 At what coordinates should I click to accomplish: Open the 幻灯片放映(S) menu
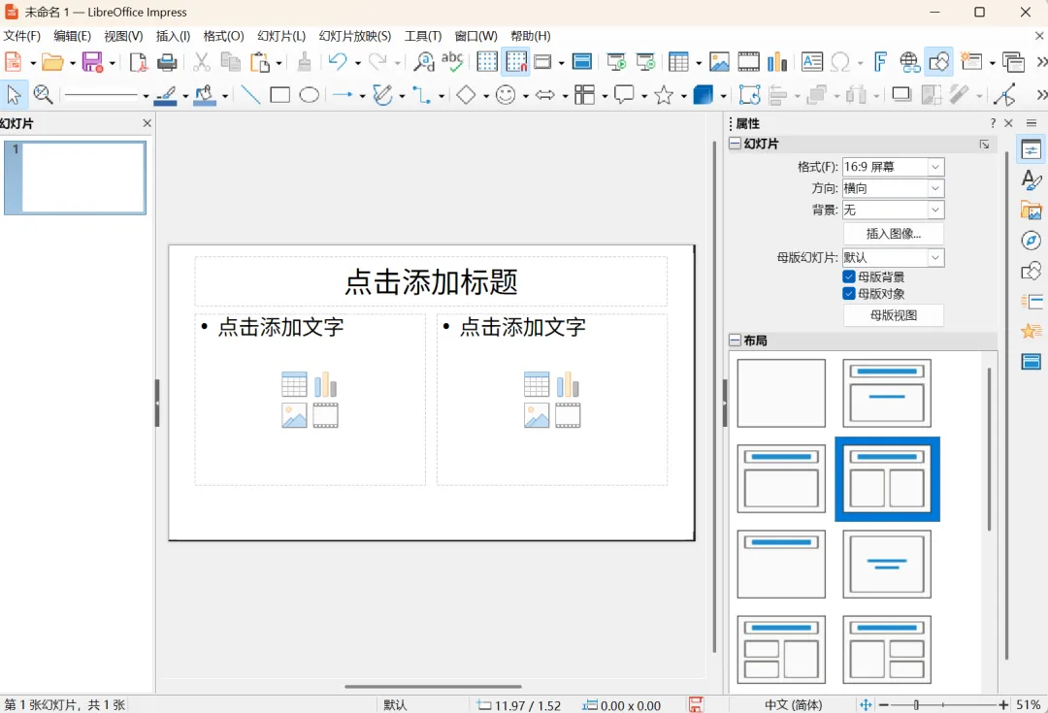click(355, 36)
